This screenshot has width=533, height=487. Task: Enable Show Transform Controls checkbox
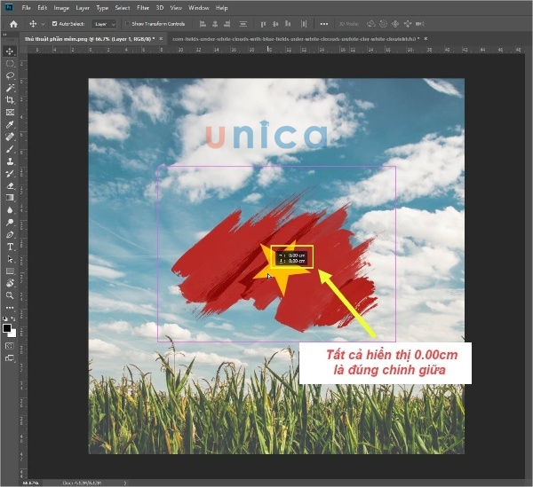(127, 23)
